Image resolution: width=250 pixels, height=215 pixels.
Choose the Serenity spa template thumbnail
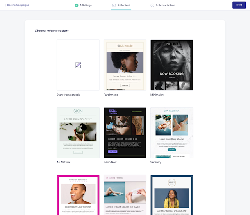pos(172,133)
